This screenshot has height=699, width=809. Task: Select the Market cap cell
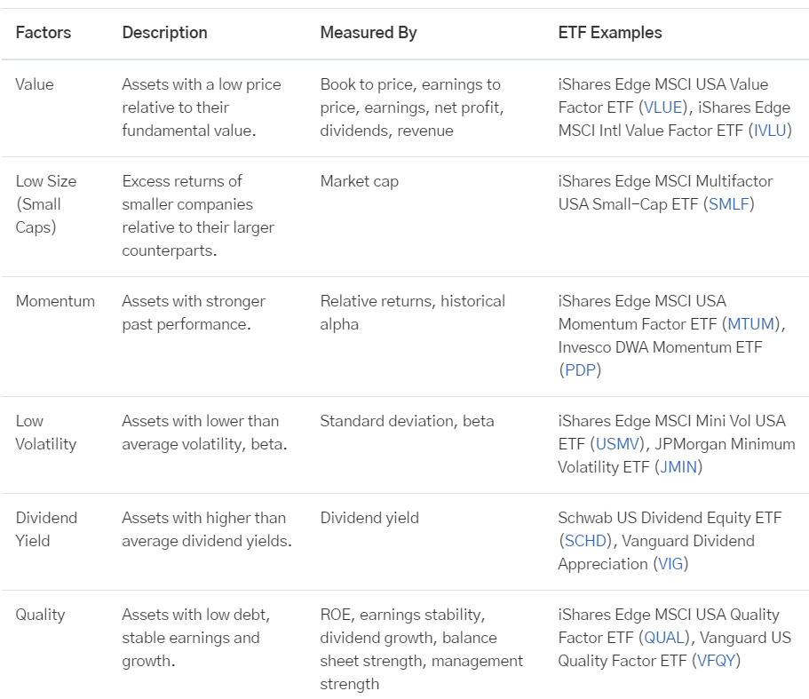pyautogui.click(x=360, y=181)
